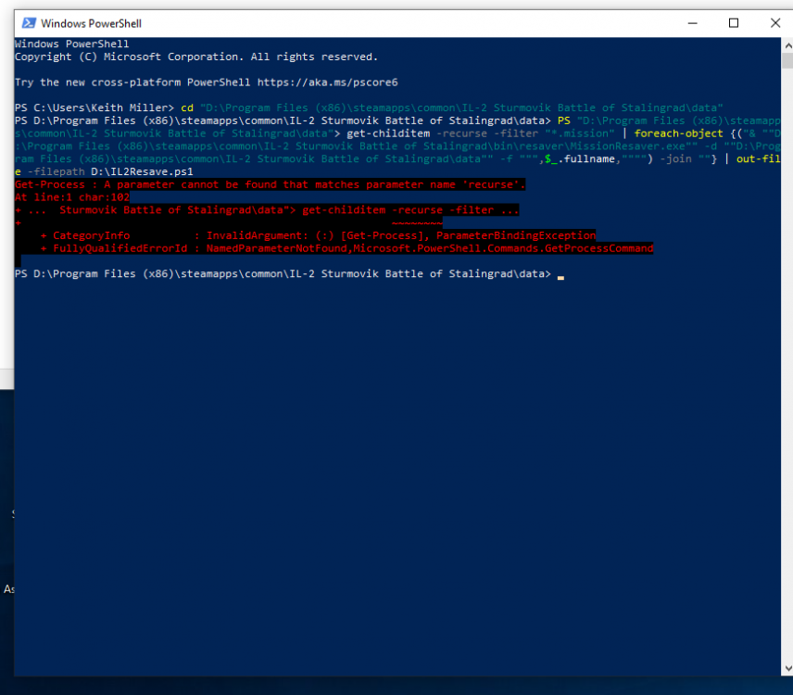Click the Microsoft copyright notice line

coord(195,57)
